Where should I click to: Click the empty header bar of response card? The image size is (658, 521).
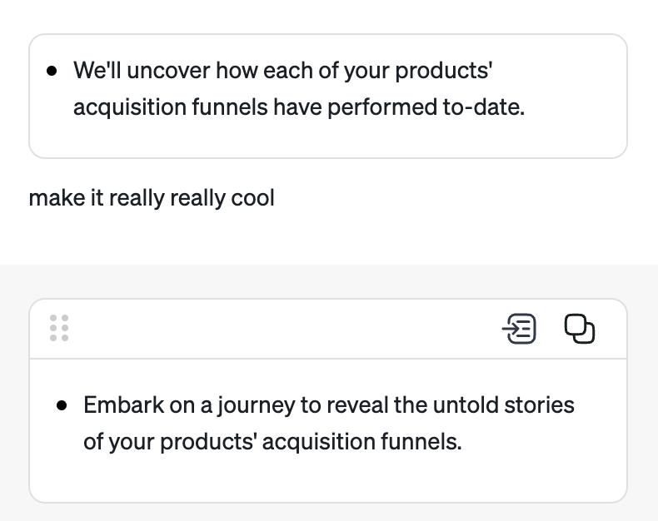point(283,329)
